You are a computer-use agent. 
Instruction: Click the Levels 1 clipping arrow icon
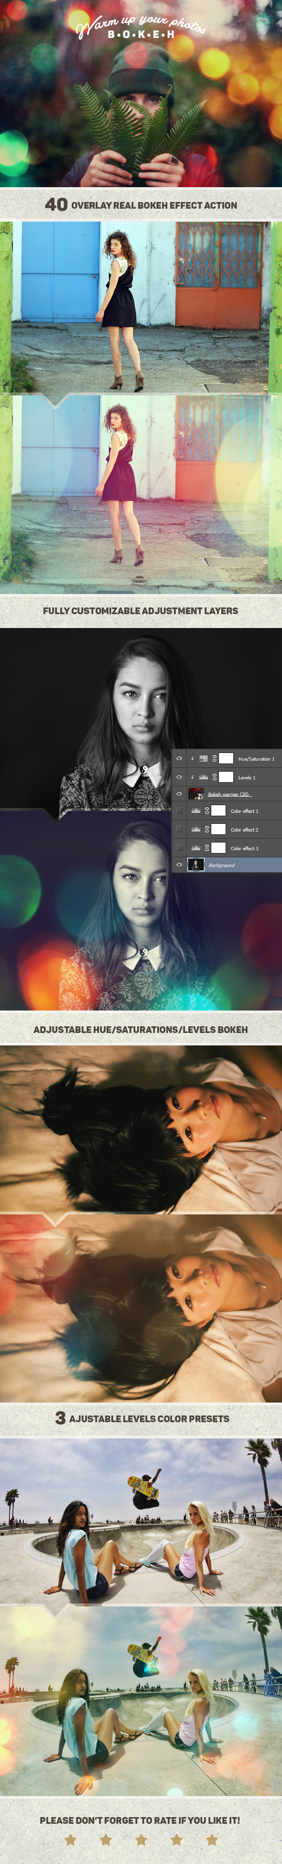pyautogui.click(x=193, y=777)
